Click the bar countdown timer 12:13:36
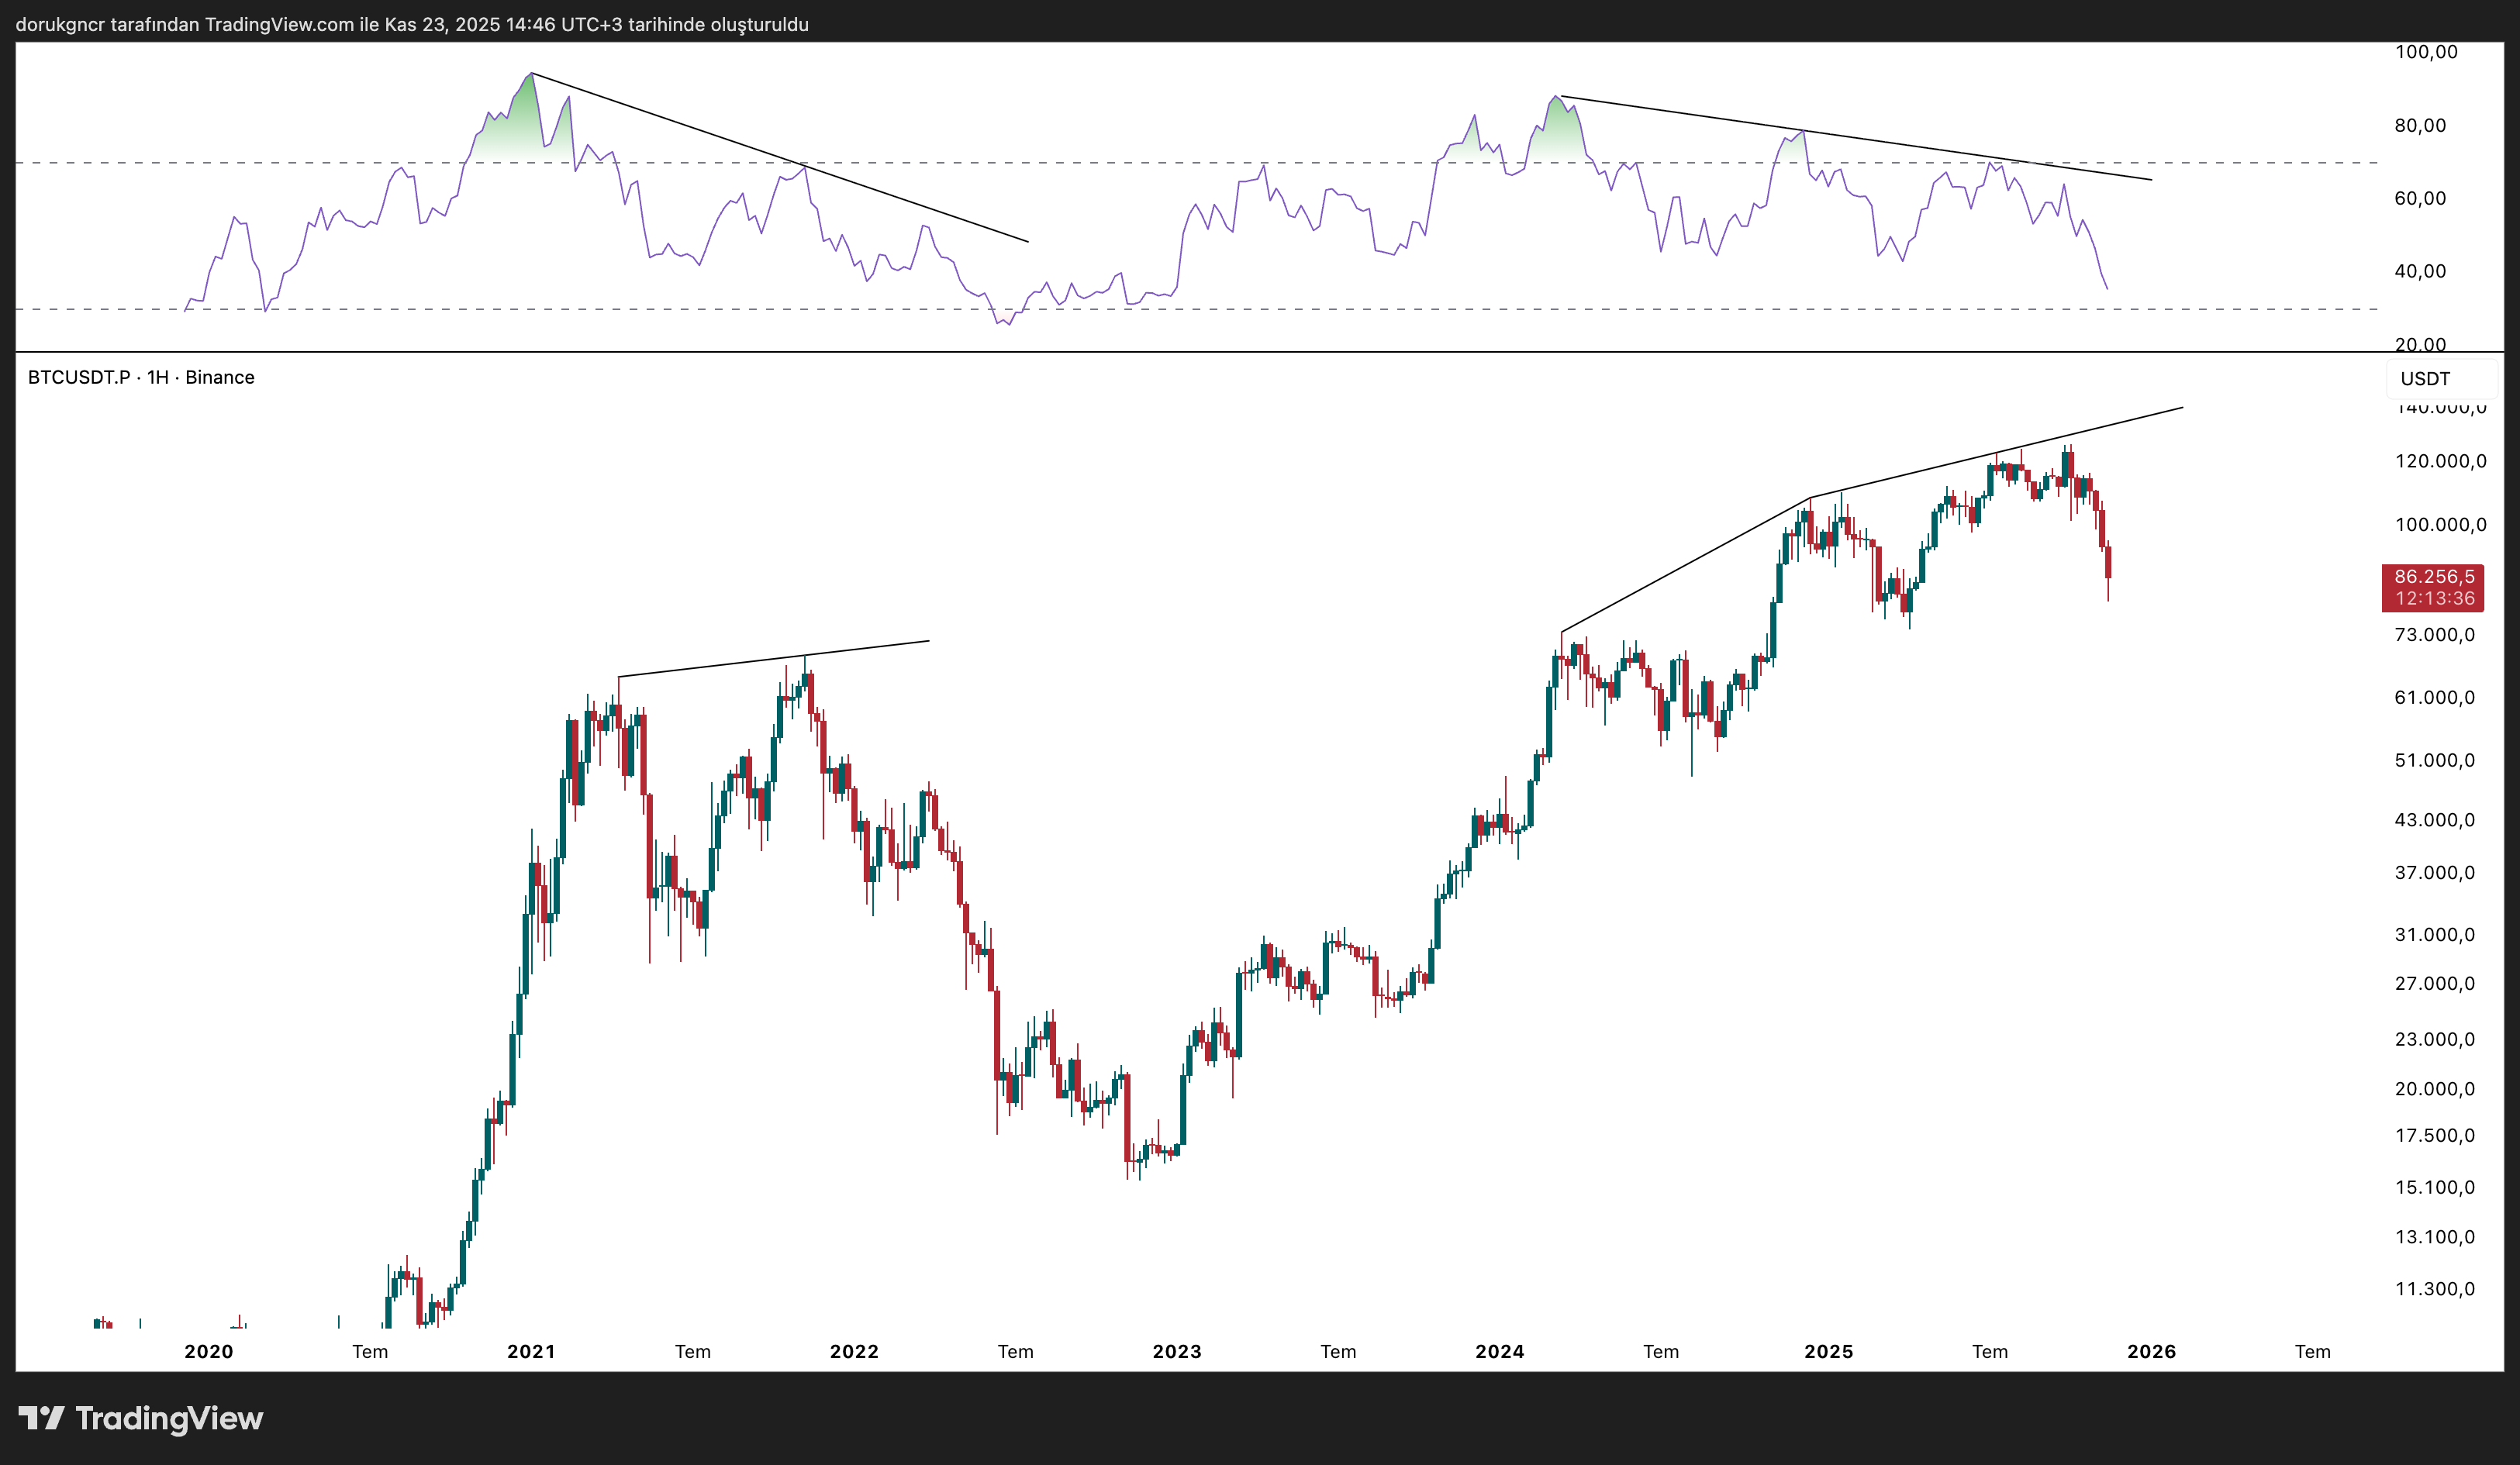 click(2434, 599)
